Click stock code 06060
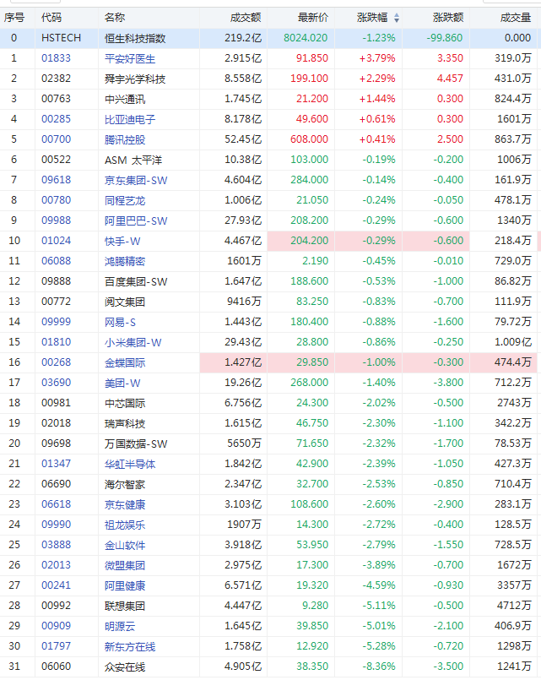 coord(56,667)
